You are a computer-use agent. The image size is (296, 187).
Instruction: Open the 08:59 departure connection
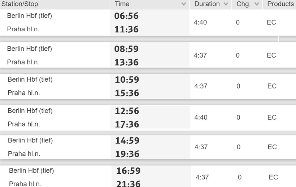pos(126,49)
